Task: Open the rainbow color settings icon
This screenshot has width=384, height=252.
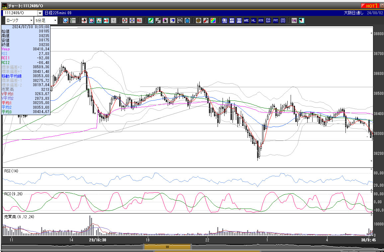Action: pos(213,21)
